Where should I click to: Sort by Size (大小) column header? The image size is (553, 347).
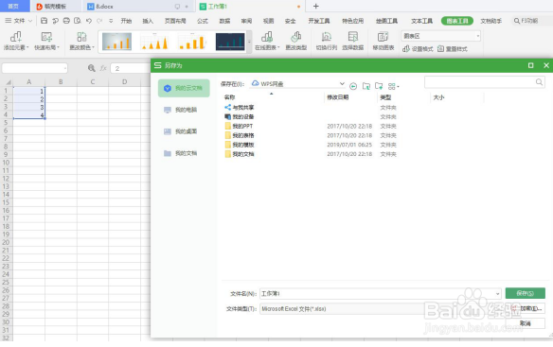(438, 97)
